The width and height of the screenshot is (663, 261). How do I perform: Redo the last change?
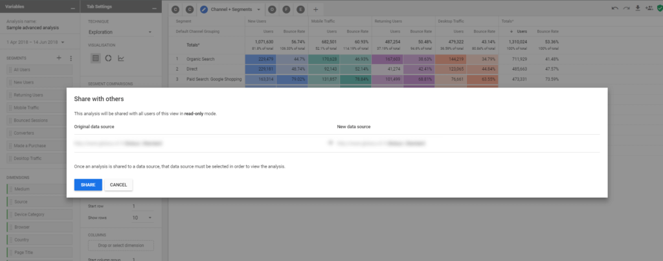[x=626, y=9]
